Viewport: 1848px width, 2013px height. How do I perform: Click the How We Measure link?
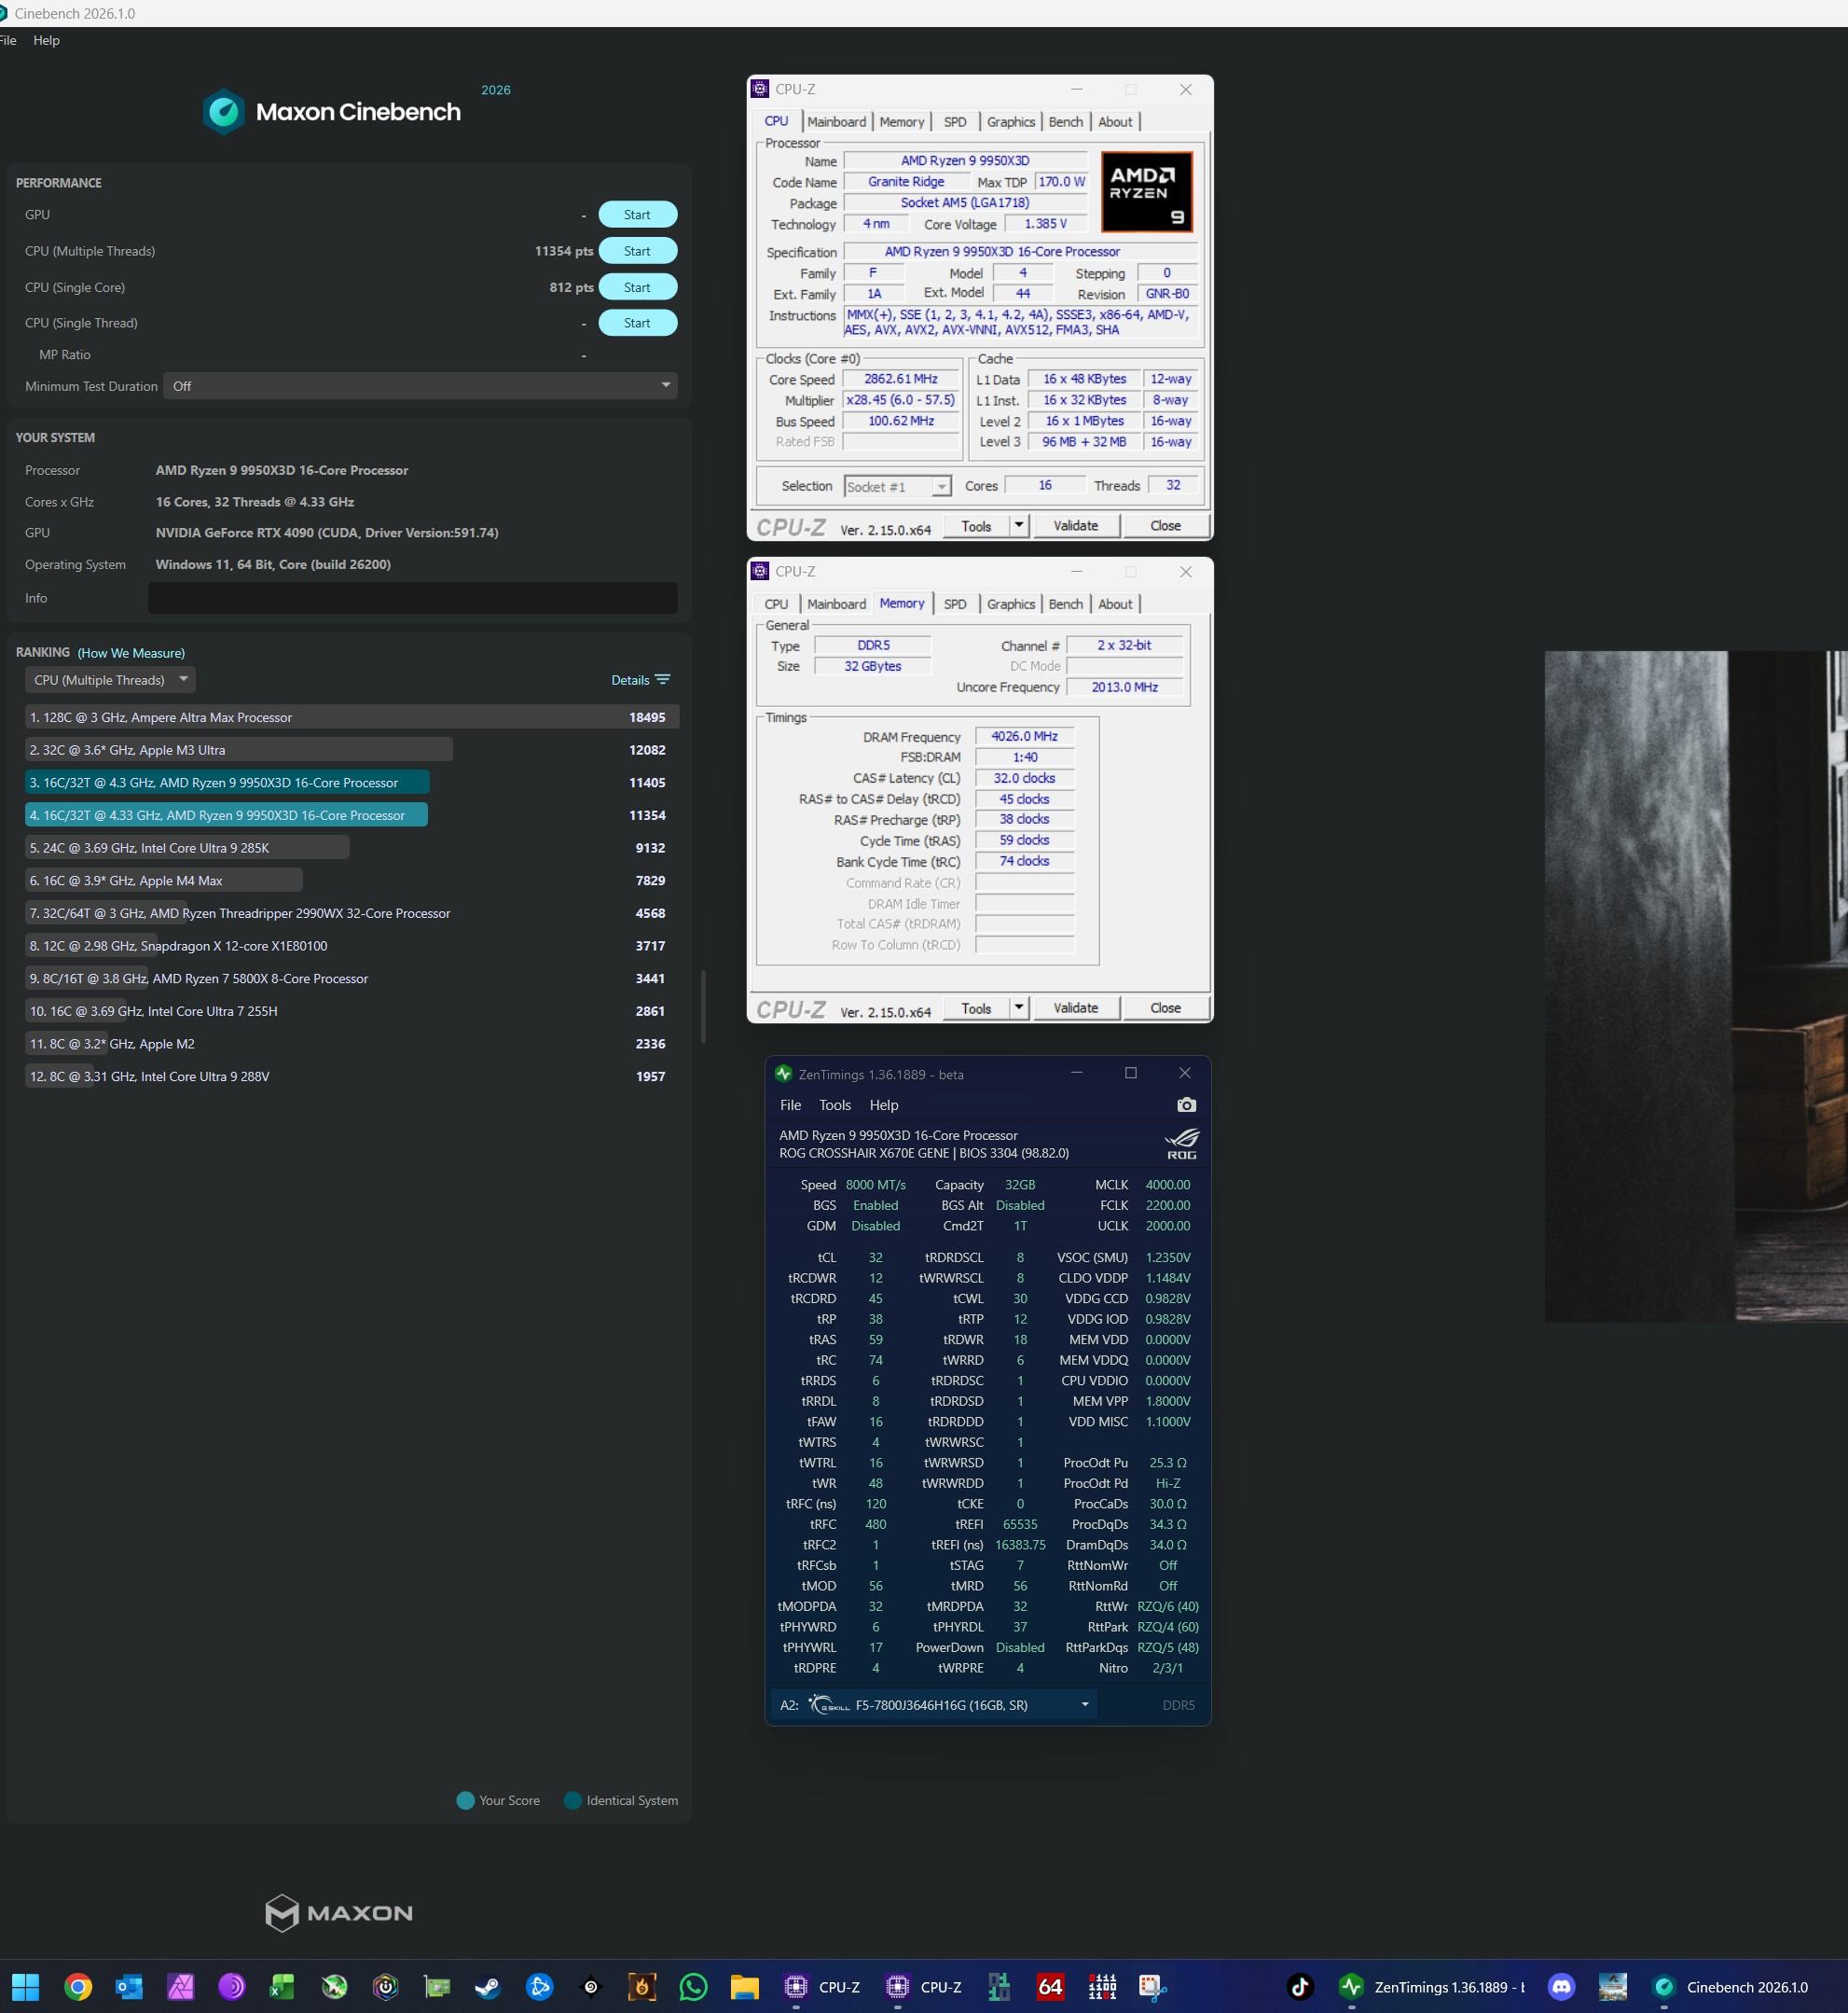[131, 652]
